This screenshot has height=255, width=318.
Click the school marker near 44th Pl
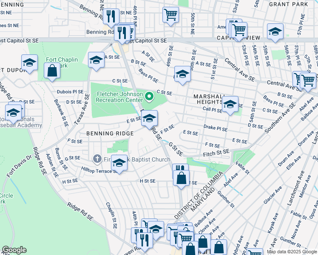(156, 229)
